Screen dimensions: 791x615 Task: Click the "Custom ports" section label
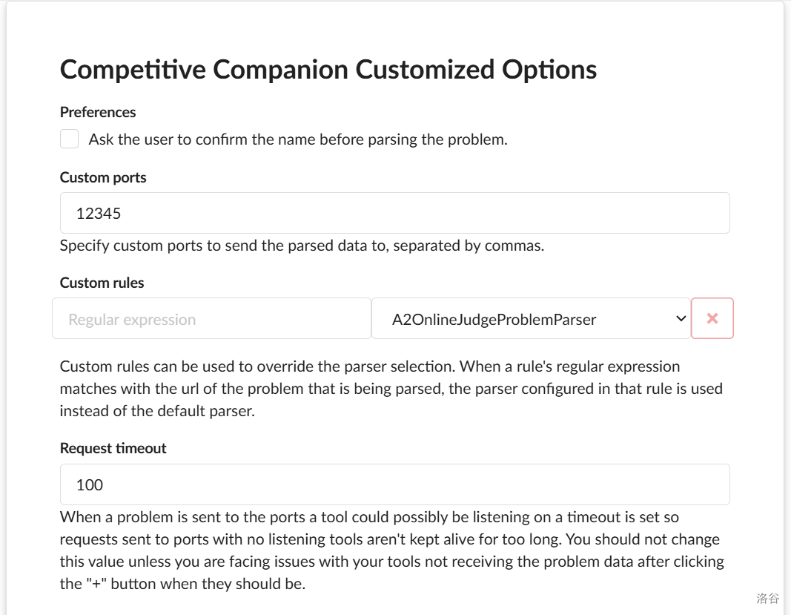pyautogui.click(x=103, y=178)
